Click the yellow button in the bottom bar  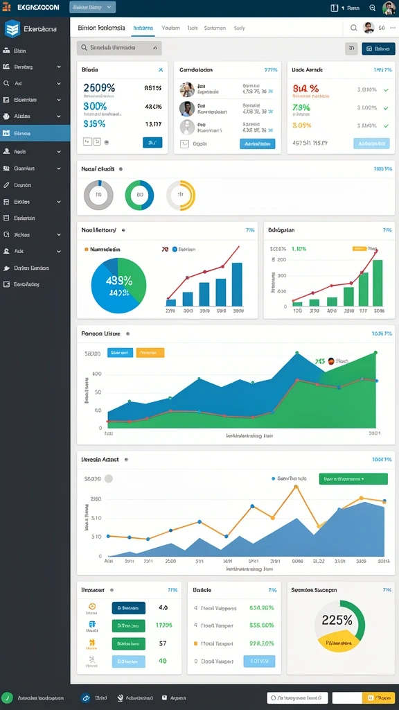point(376,698)
